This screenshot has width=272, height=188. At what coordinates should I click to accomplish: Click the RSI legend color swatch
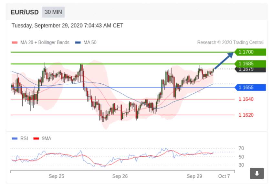click(15, 138)
